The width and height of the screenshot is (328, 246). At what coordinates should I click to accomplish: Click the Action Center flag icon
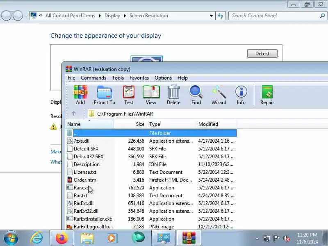276,238
